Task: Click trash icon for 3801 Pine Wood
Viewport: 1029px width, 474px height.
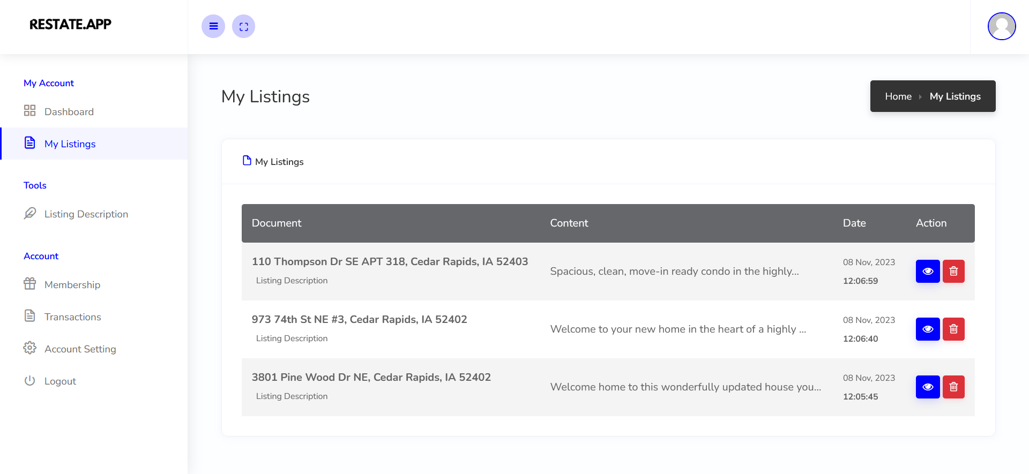Action: point(953,387)
